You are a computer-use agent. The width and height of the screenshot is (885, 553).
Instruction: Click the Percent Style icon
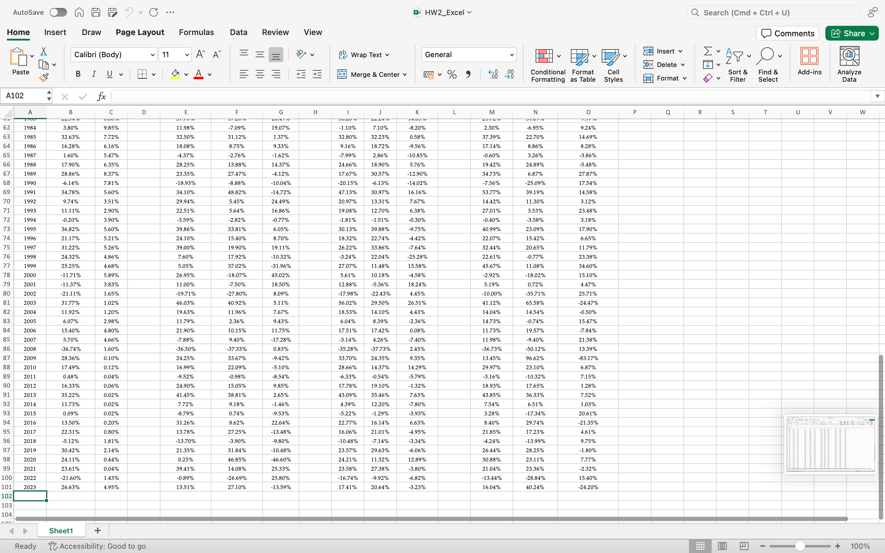pos(452,75)
